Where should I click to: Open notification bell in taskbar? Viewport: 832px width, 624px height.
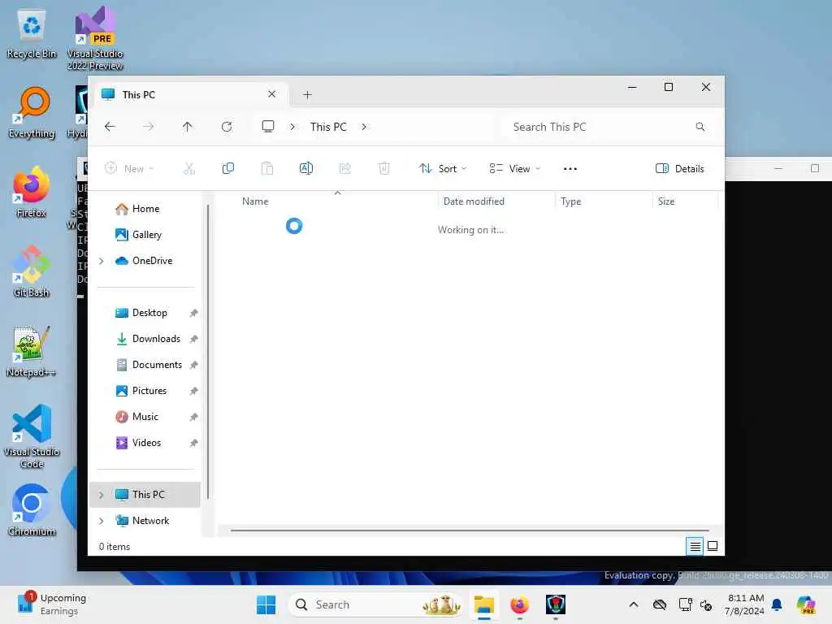[777, 604]
